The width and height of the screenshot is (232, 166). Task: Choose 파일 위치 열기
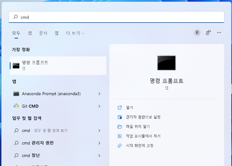tap(138, 127)
